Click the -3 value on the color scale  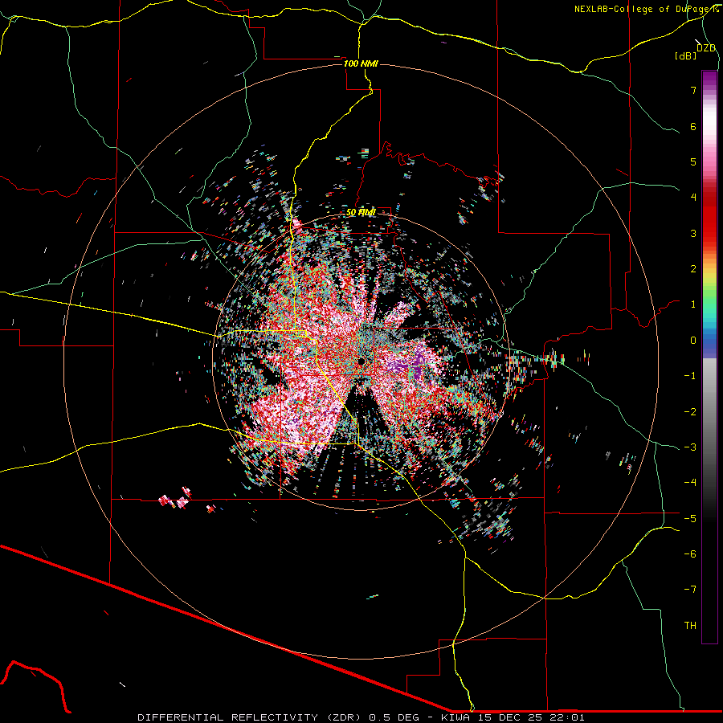coord(690,447)
